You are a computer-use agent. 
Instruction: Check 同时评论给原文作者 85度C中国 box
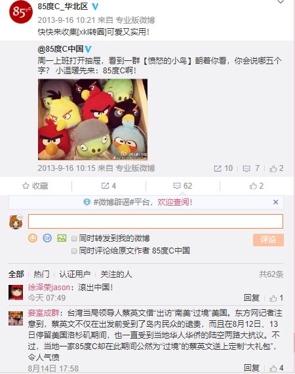74,251
